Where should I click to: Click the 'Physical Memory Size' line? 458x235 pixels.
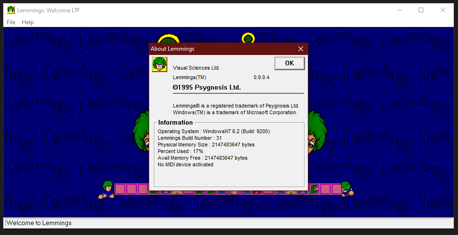click(x=206, y=145)
